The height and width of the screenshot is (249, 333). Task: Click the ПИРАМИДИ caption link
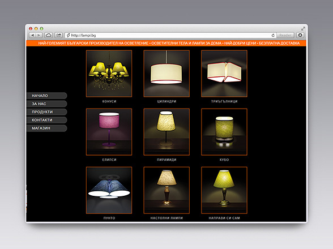click(x=166, y=160)
